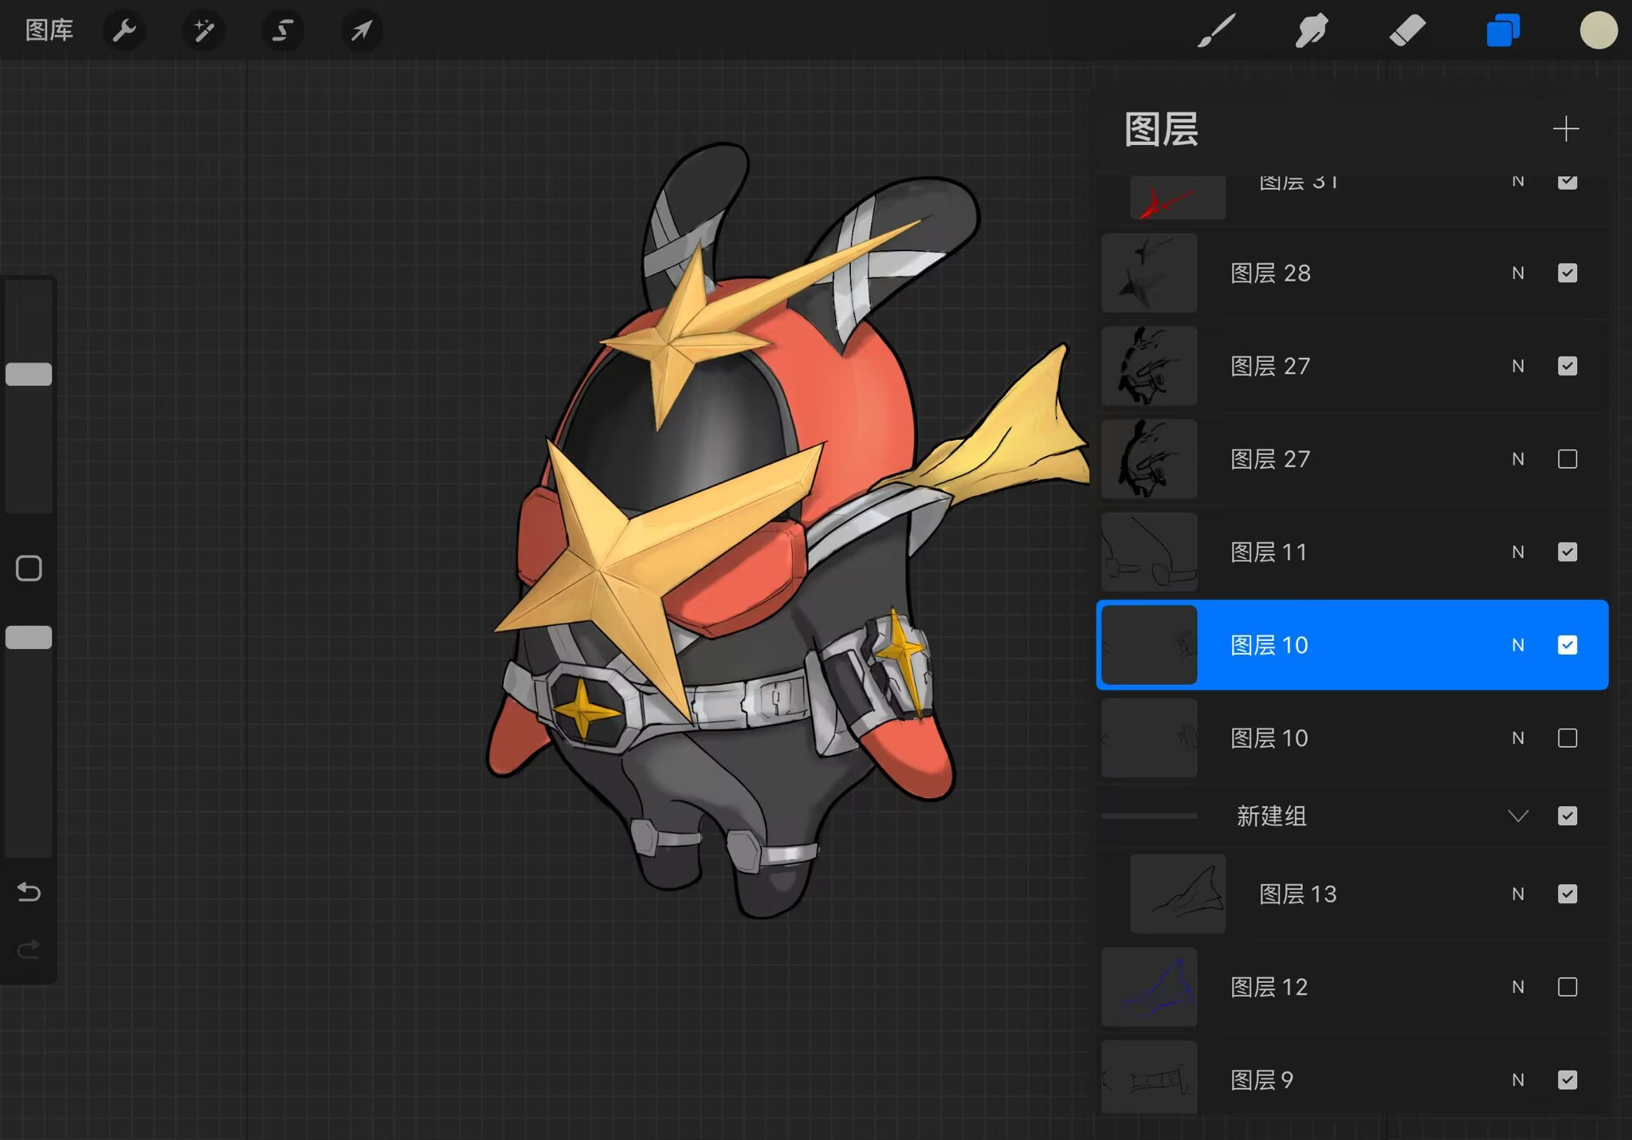Open blend mode N for hidden 图层 10
Screen dimensions: 1632x1140
pyautogui.click(x=1518, y=738)
